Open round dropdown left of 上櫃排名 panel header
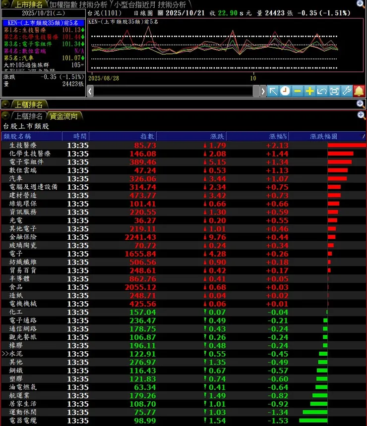Viewport: 367px width, 426px height. (x=5, y=105)
